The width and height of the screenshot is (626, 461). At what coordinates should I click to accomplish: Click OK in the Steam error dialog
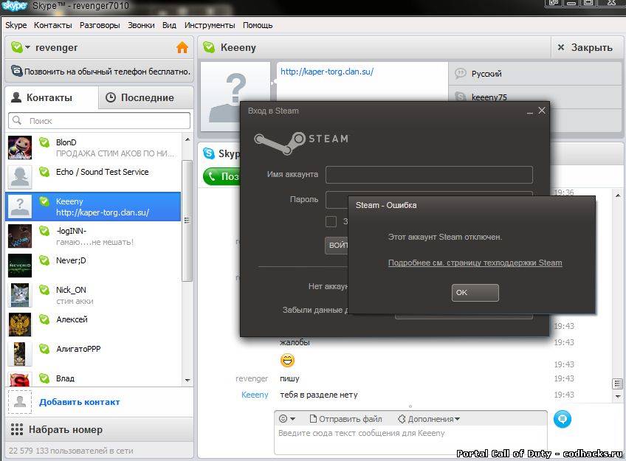click(x=475, y=293)
